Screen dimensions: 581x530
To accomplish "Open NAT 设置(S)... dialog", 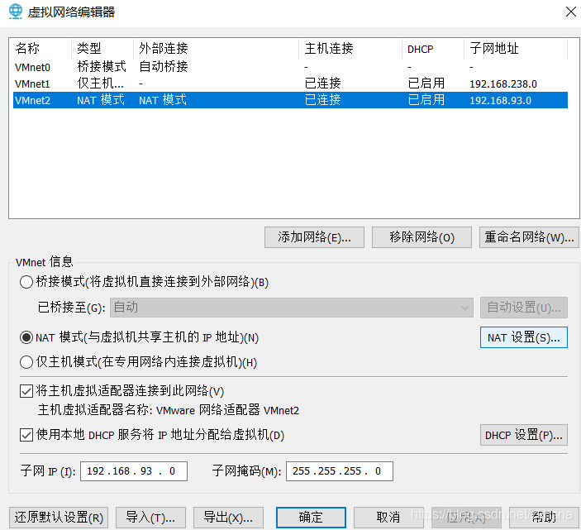I will tap(524, 337).
